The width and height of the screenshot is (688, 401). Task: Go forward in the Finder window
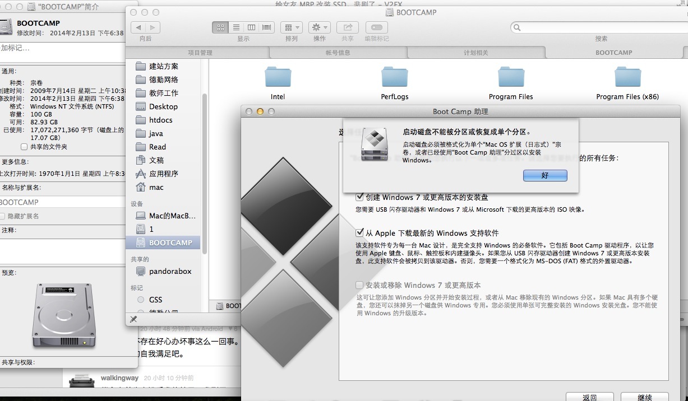153,27
